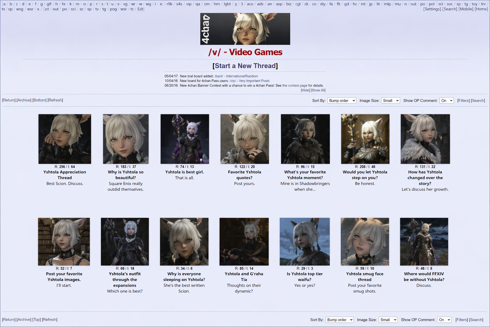Click the 'Thoughts on their dynamic?' text

point(244,288)
